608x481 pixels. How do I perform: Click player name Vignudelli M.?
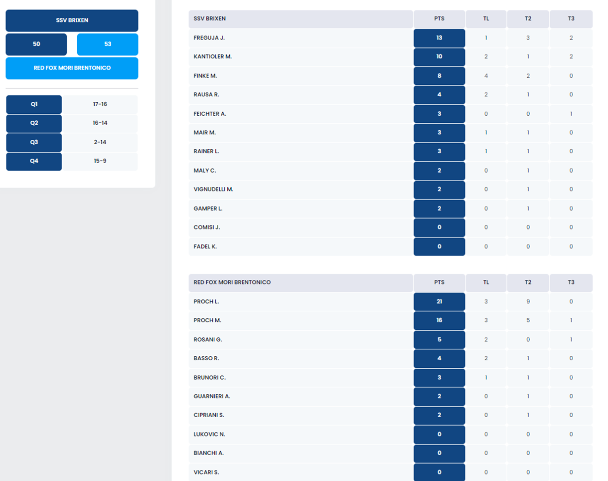point(213,190)
